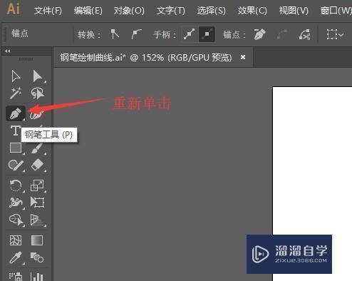Screen dimensions: 352x281
Task: Convert selected anchor points to smooth
Action: click(x=136, y=35)
